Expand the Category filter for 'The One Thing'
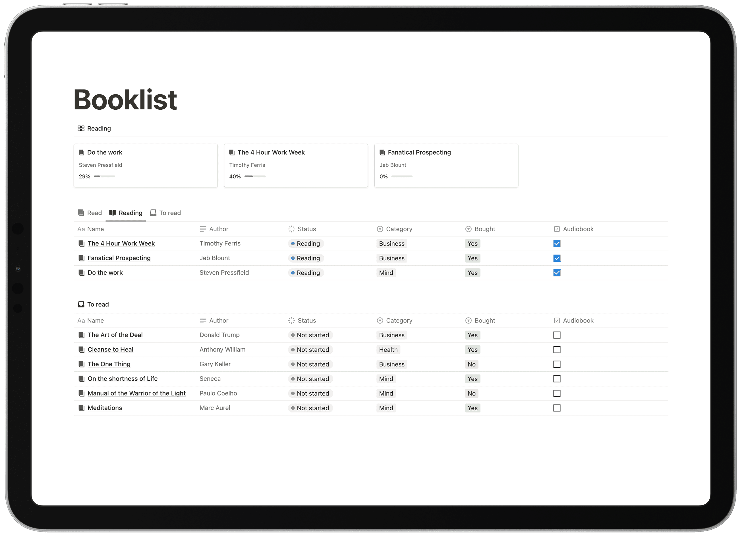 pyautogui.click(x=392, y=364)
